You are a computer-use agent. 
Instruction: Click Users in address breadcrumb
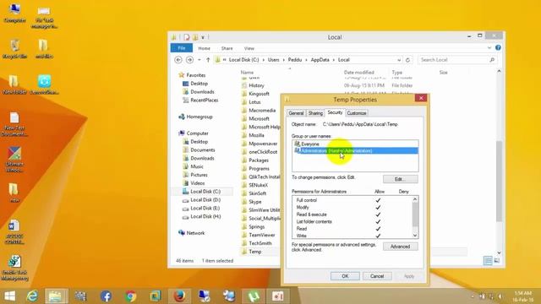point(273,60)
